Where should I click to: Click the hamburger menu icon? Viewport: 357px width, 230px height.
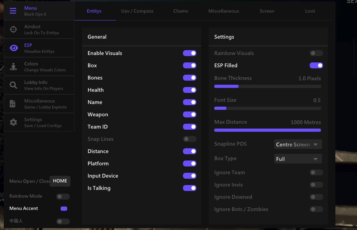[13, 11]
